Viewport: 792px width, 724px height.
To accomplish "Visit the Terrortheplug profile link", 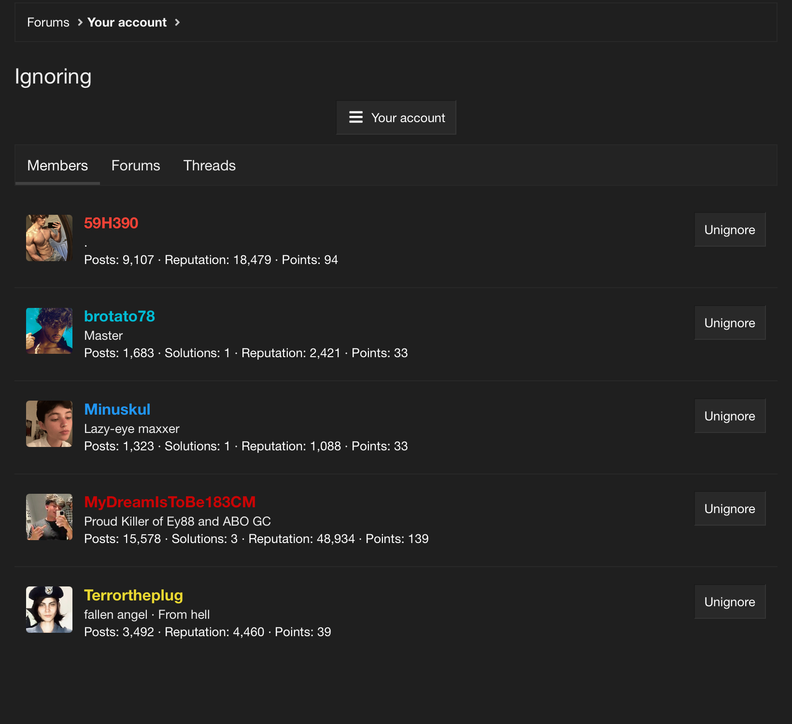I will tap(133, 595).
